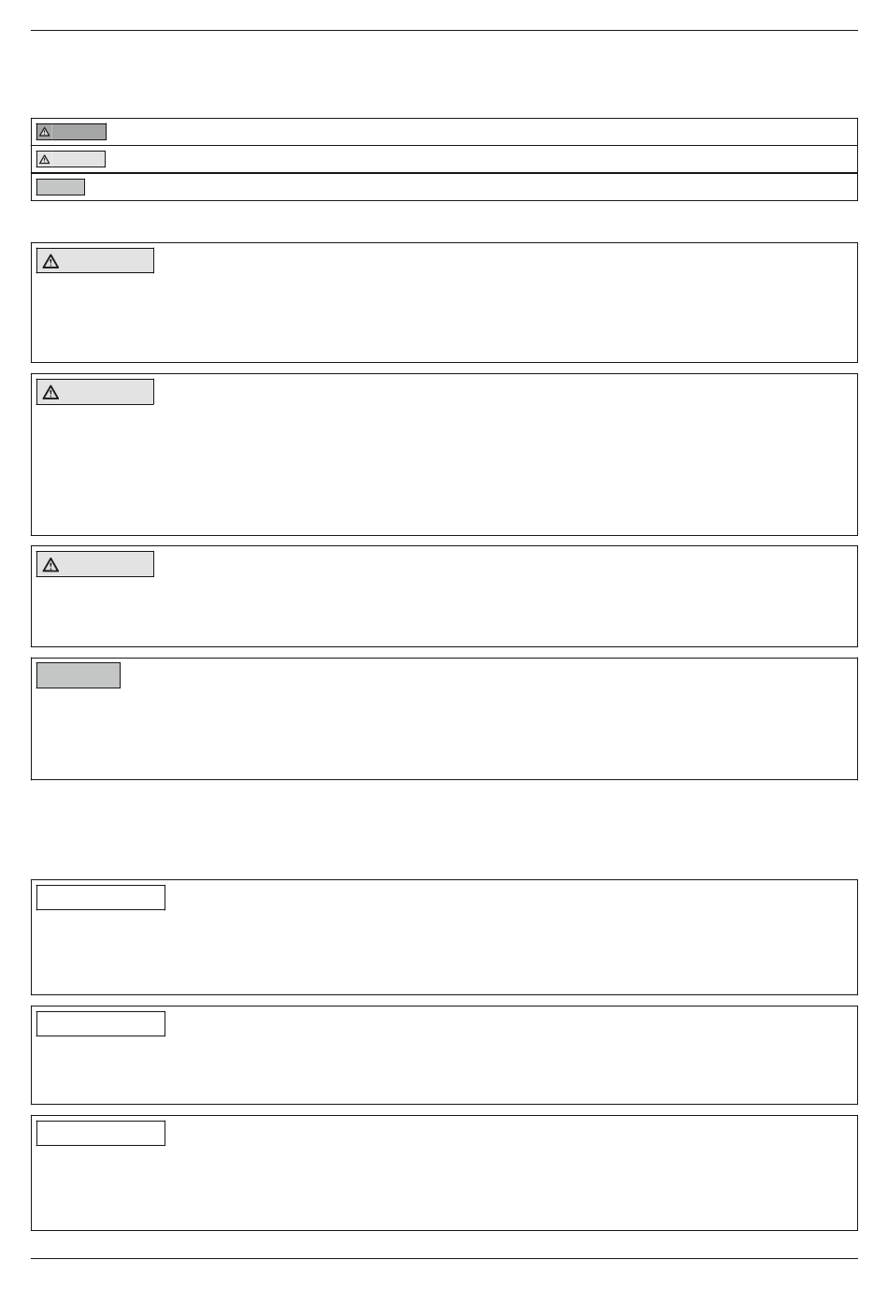Click the warning triangle in the light gray legend label
888x1289 pixels.
(44, 159)
